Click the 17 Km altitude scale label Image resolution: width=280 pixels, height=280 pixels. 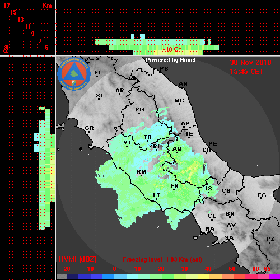6,6
